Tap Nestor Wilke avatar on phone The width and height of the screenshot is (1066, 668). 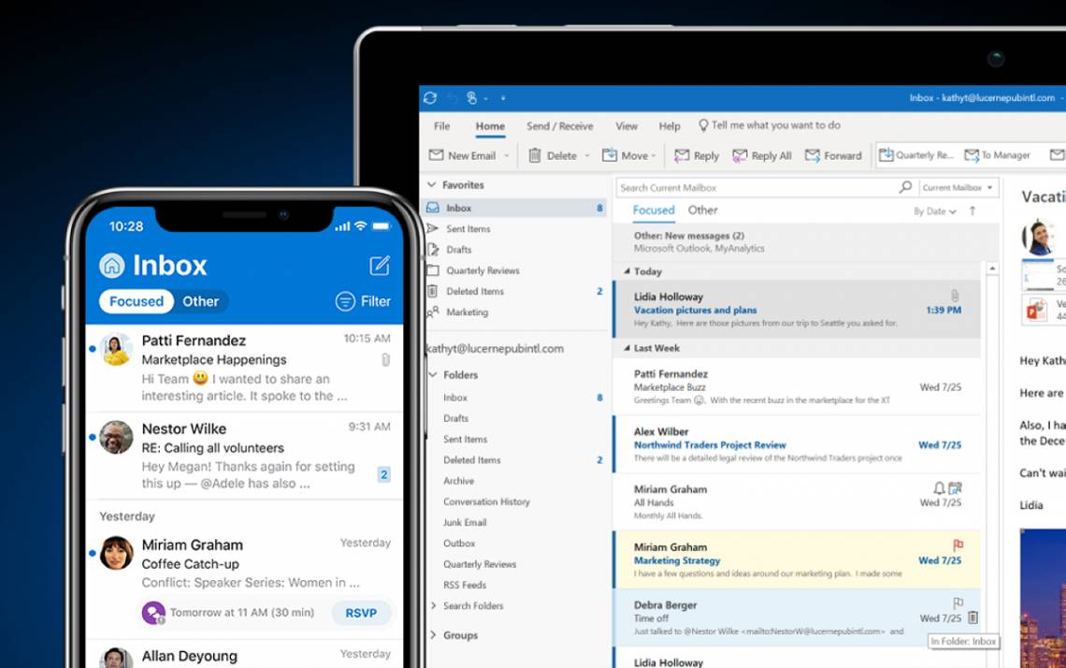point(116,438)
